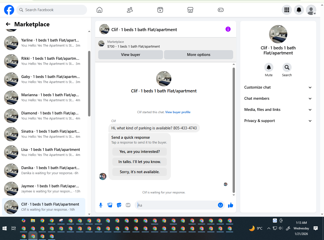Open the nine-dot Menu grid icon

(x=287, y=10)
